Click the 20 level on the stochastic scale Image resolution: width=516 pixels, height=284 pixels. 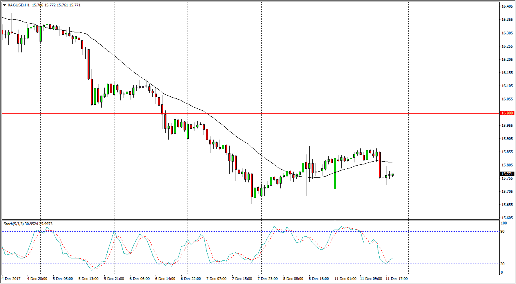pyautogui.click(x=504, y=264)
